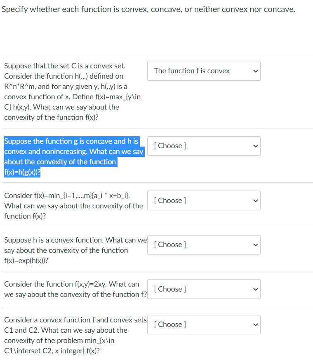Open the dropdown showing 'The function f is convex'
Screen dimensions: 313x364
(204, 71)
